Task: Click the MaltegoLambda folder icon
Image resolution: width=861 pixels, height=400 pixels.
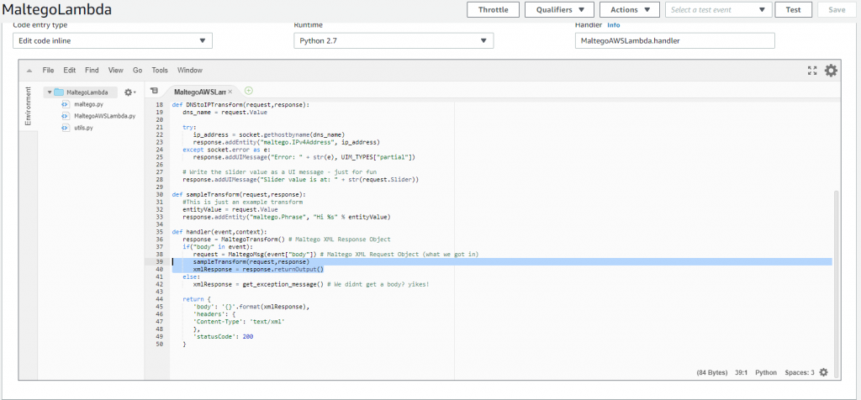Action: 59,92
